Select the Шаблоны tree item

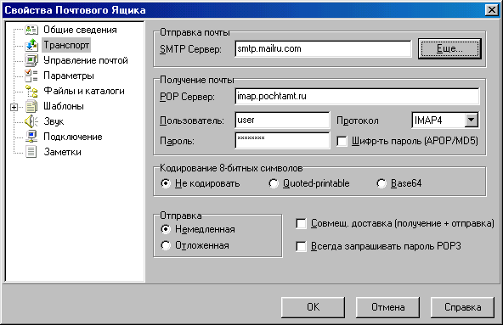(x=64, y=106)
